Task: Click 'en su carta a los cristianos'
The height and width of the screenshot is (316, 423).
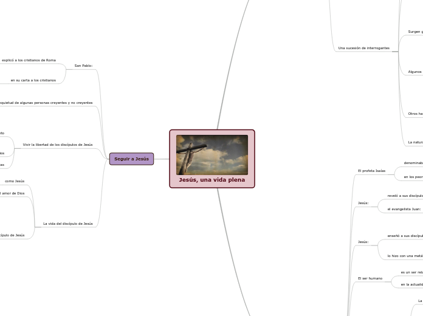Action: [x=33, y=80]
